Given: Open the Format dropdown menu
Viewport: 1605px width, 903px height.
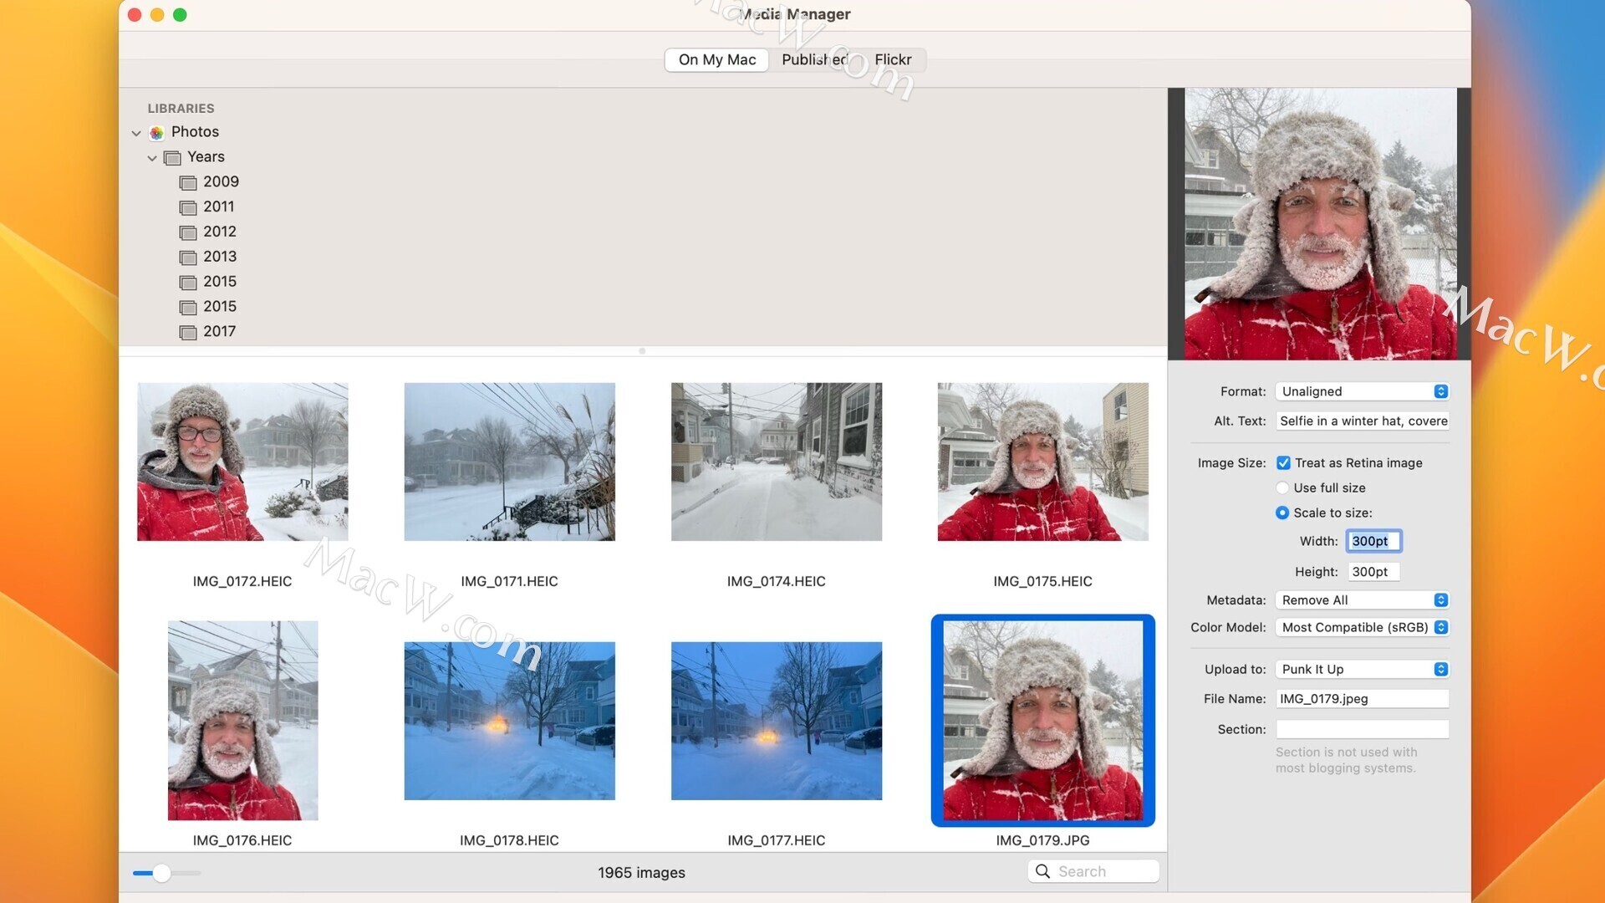Looking at the screenshot, I should [1362, 390].
